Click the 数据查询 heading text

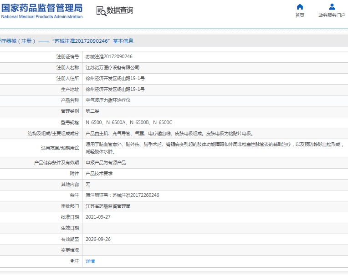[120, 10]
